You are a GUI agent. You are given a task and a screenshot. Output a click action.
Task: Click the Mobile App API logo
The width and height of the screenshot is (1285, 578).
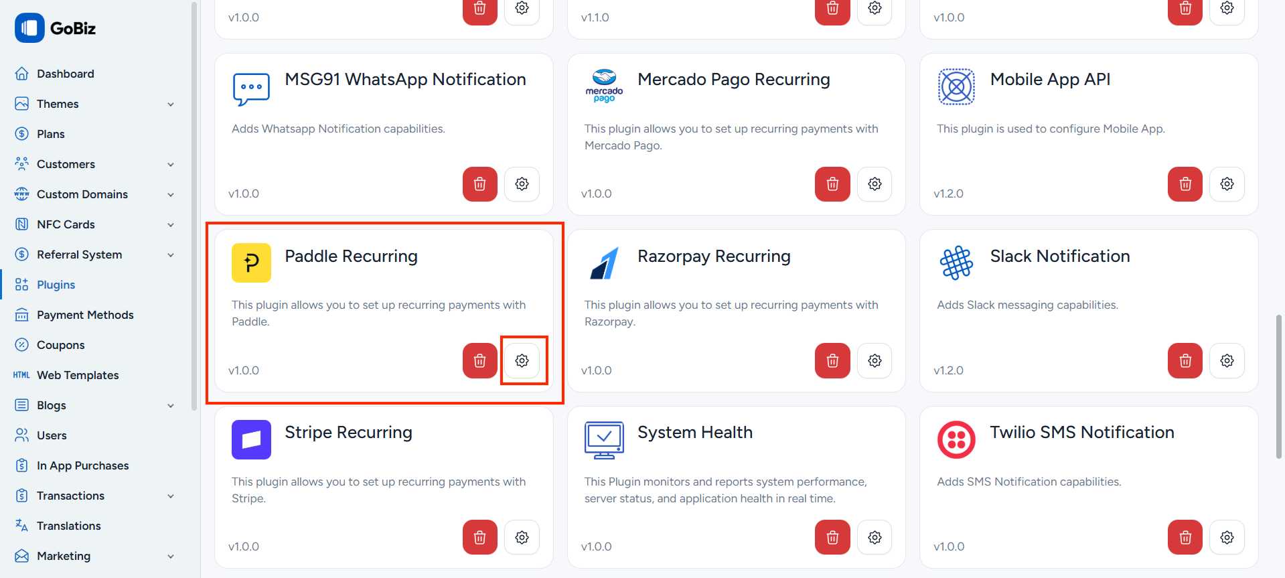point(956,86)
